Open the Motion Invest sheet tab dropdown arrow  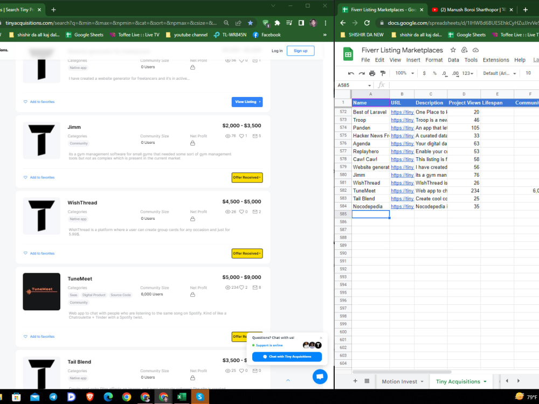tap(422, 382)
